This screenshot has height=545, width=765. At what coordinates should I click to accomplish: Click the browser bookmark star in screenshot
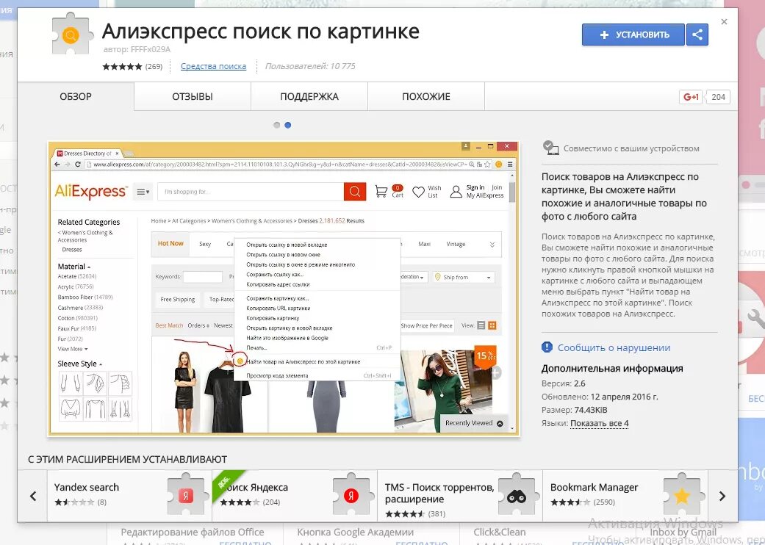point(487,165)
